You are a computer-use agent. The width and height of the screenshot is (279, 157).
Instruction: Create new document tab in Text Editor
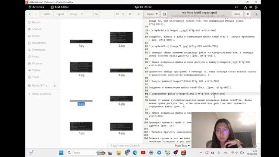(x=164, y=14)
